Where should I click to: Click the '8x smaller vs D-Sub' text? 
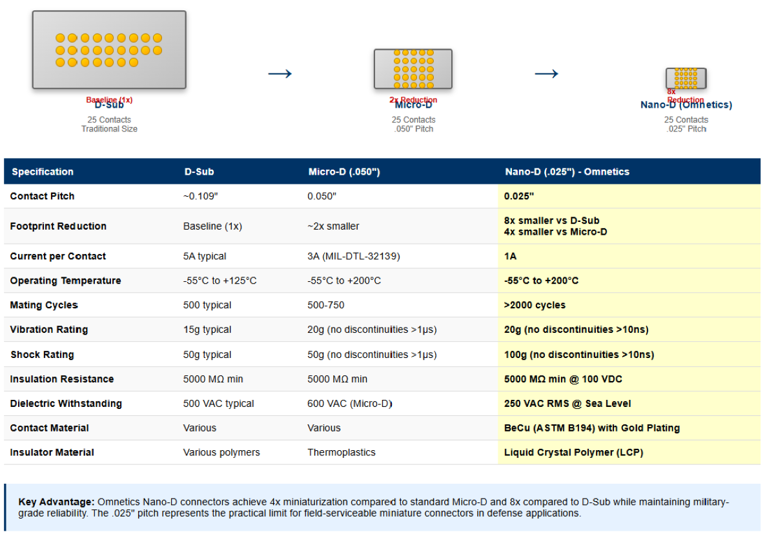[551, 220]
